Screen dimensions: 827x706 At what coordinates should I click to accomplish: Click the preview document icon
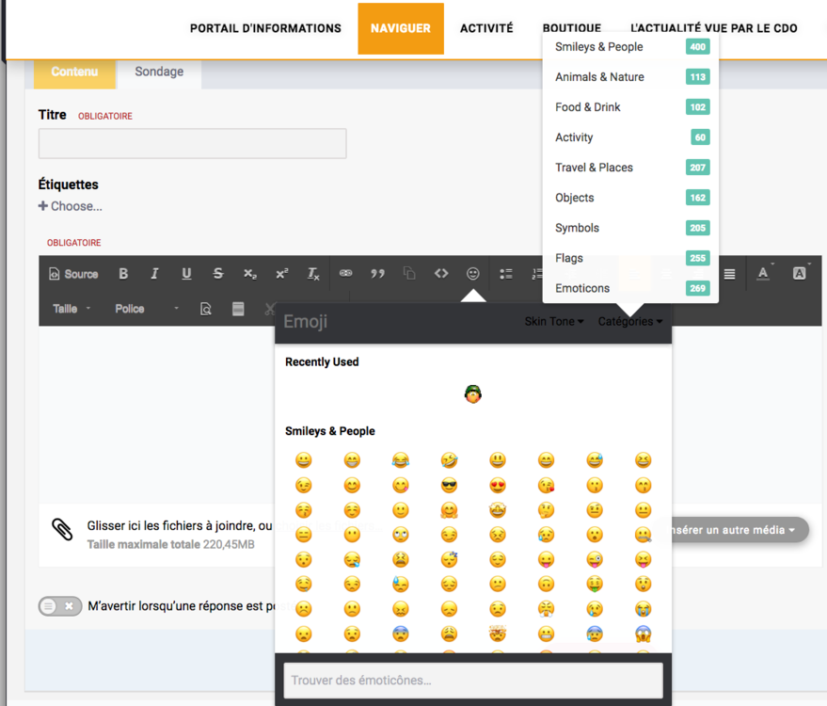tap(206, 309)
